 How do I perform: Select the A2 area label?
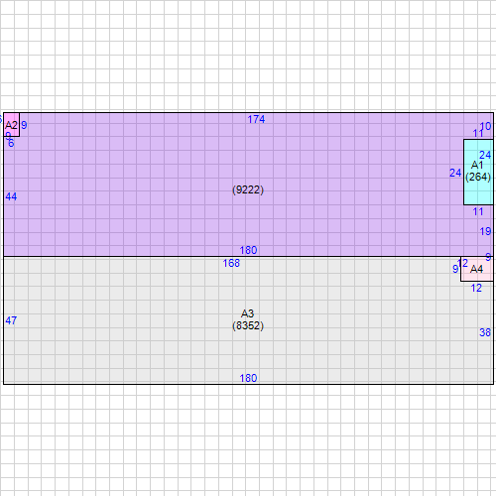(x=11, y=125)
